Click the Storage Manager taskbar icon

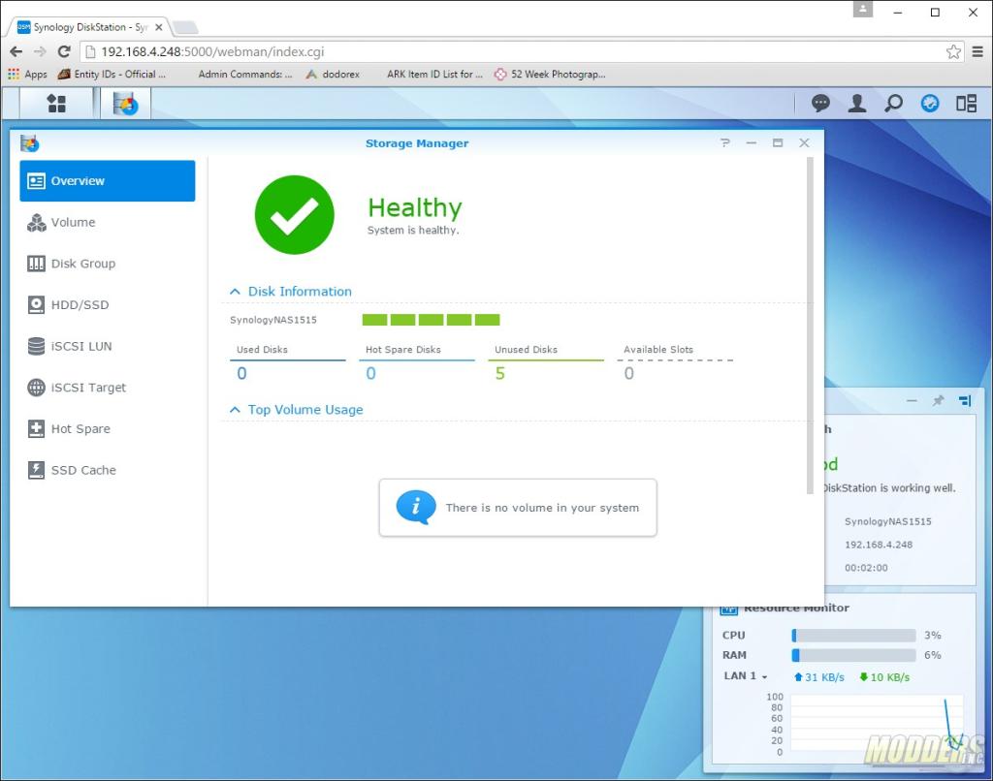pyautogui.click(x=126, y=104)
